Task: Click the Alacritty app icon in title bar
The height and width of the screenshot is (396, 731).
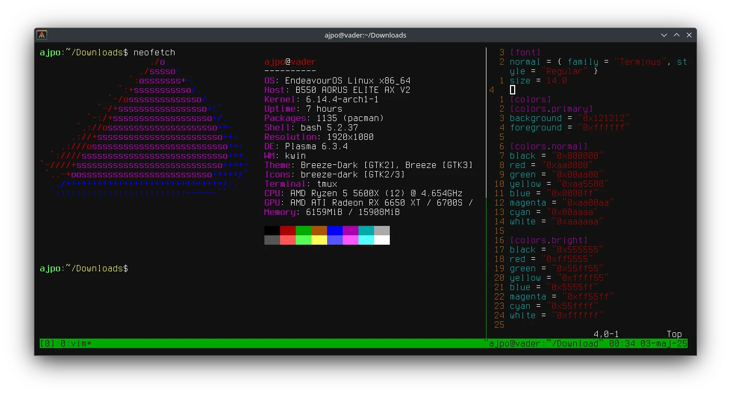Action: tap(42, 35)
